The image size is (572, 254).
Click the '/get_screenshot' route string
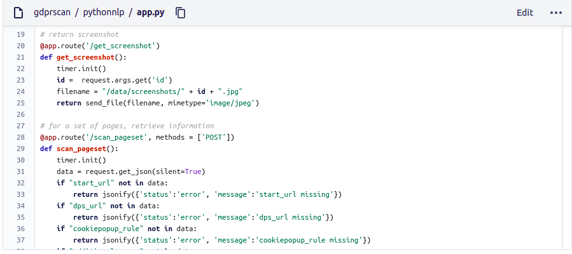click(125, 46)
